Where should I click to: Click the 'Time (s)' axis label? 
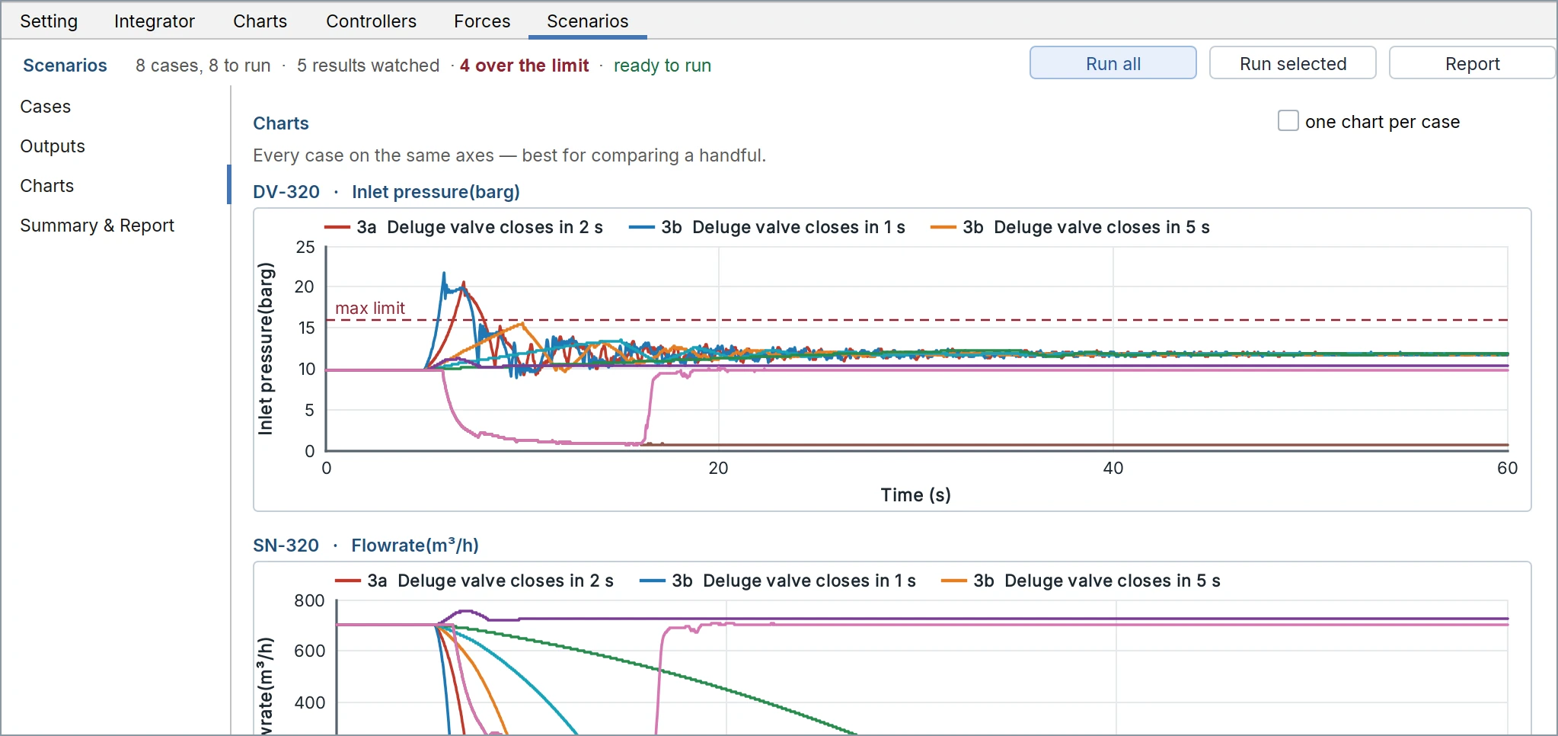click(x=916, y=495)
